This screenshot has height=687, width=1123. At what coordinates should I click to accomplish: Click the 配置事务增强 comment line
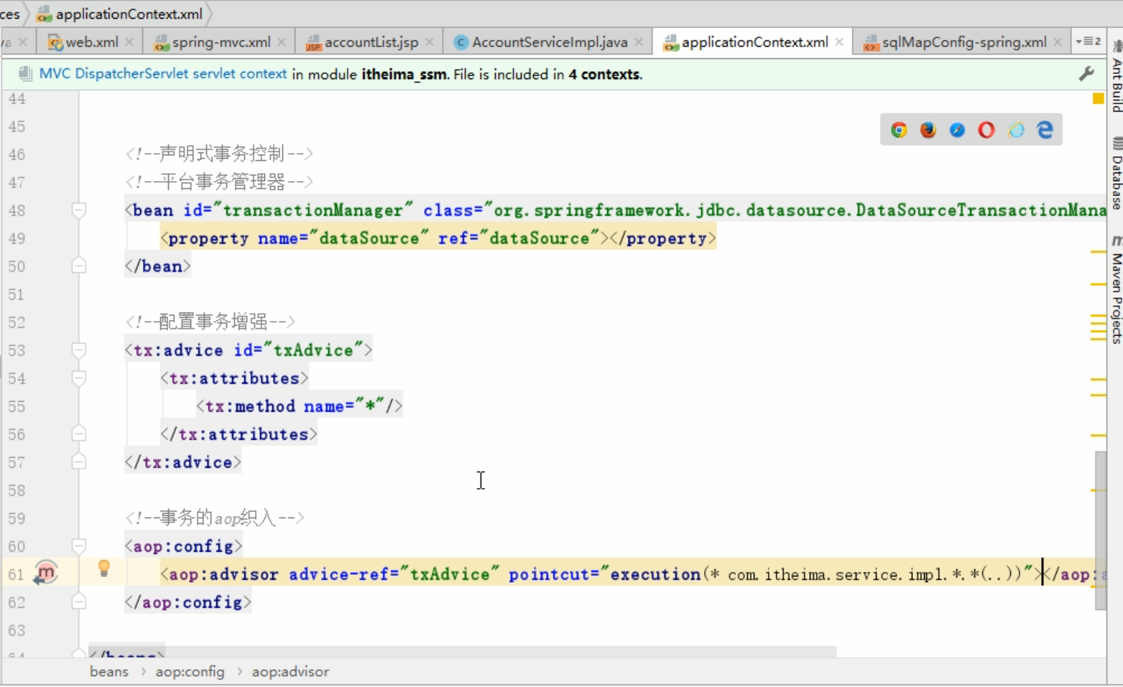click(210, 322)
